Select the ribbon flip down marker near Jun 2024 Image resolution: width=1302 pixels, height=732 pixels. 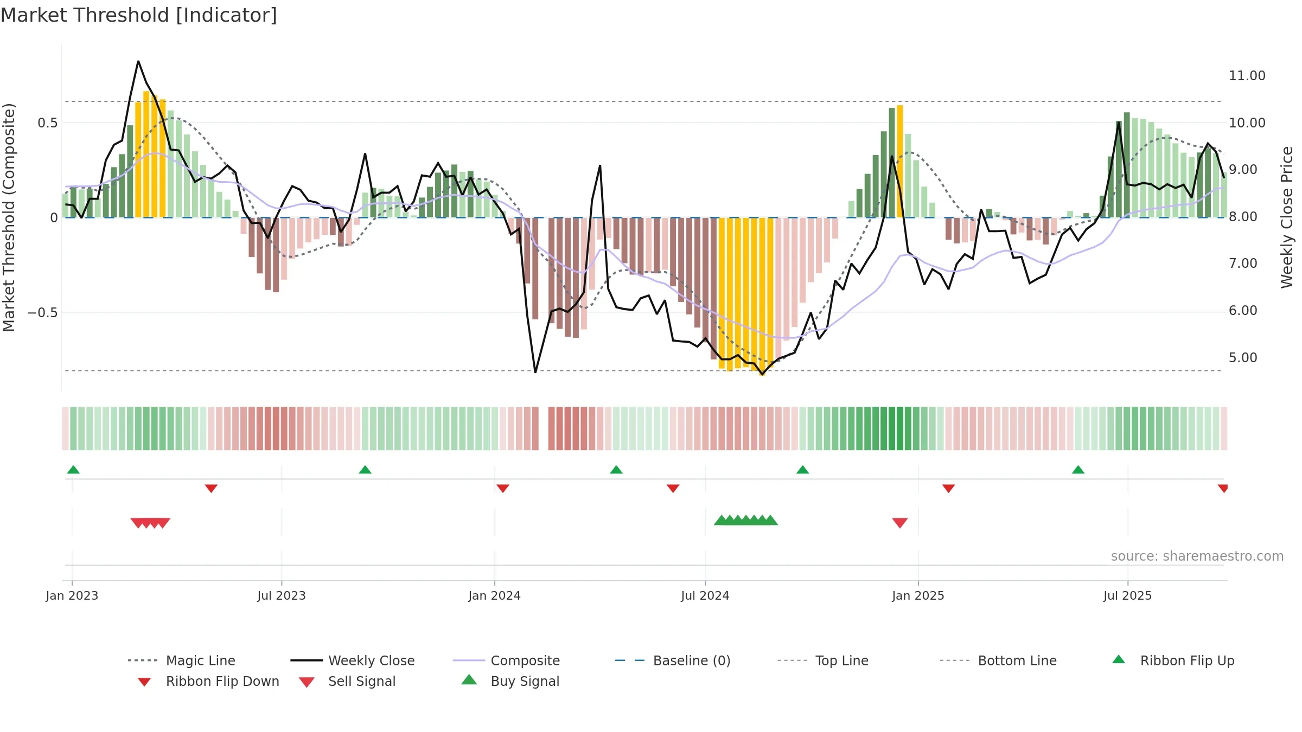[x=673, y=489]
